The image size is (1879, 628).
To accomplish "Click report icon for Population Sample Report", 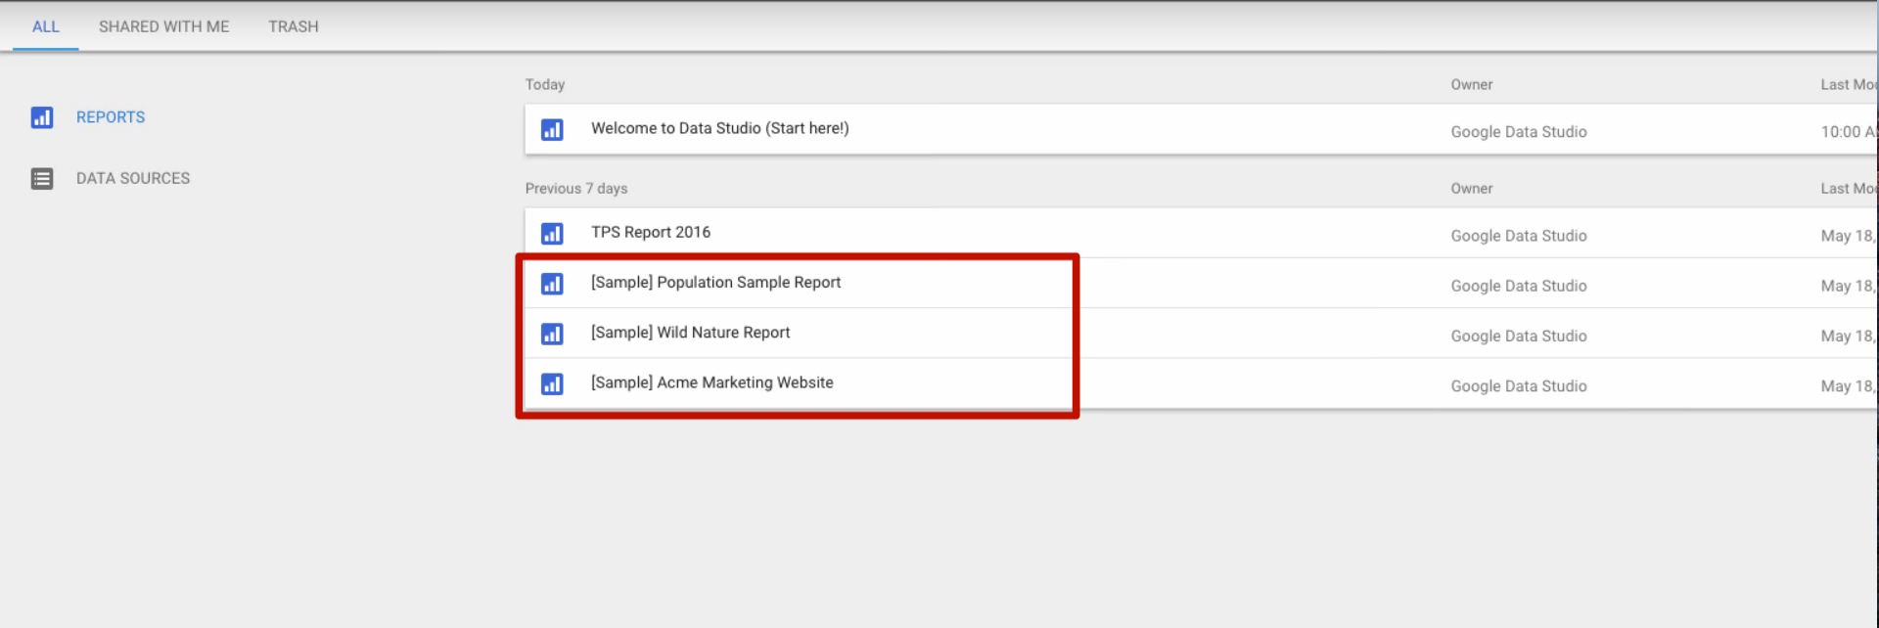I will point(552,284).
